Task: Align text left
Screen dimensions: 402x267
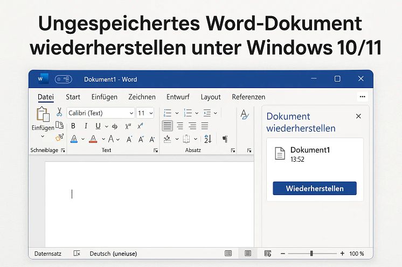Action: pos(168,126)
